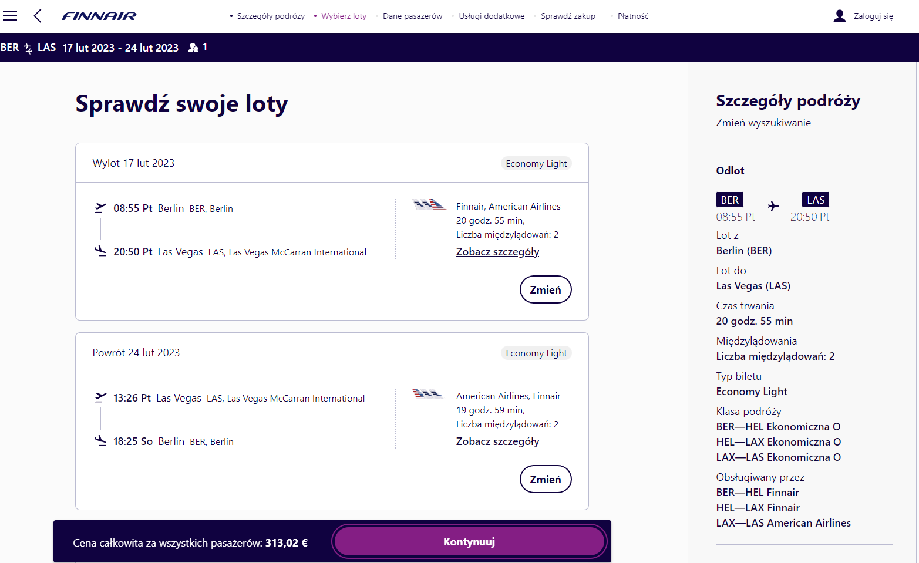Click the BER badge in trip details
Image resolution: width=919 pixels, height=563 pixels.
click(730, 200)
